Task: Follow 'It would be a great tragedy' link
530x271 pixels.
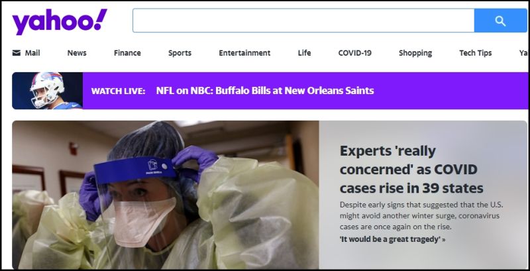Action: click(x=392, y=239)
